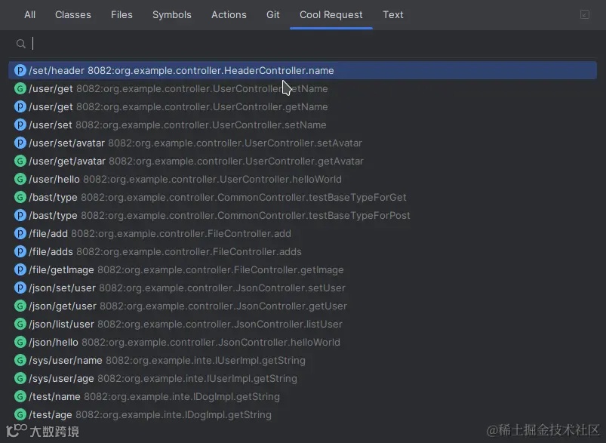Click the GET icon beside /sys/user/name
Viewport: 606px width, 443px height.
tap(20, 361)
